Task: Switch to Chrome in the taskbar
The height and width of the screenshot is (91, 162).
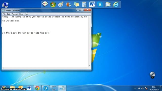Action: click(37, 88)
